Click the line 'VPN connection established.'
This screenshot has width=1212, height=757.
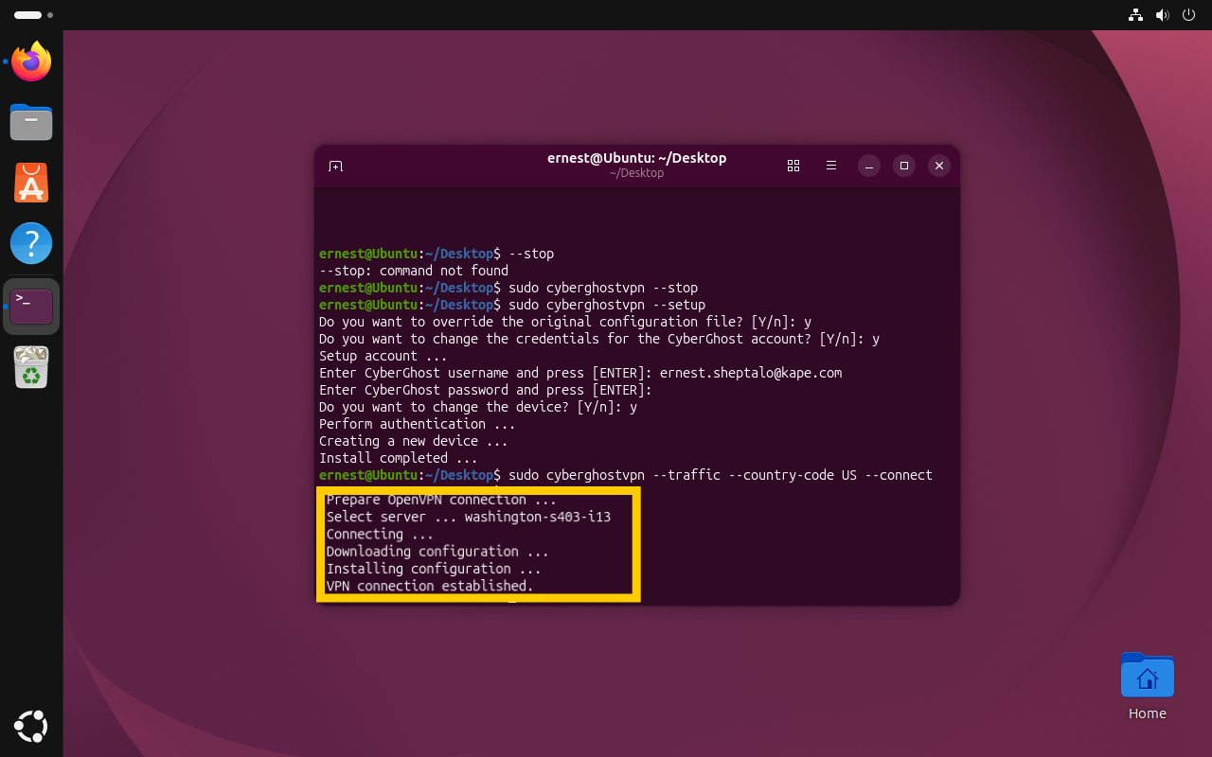(430, 586)
